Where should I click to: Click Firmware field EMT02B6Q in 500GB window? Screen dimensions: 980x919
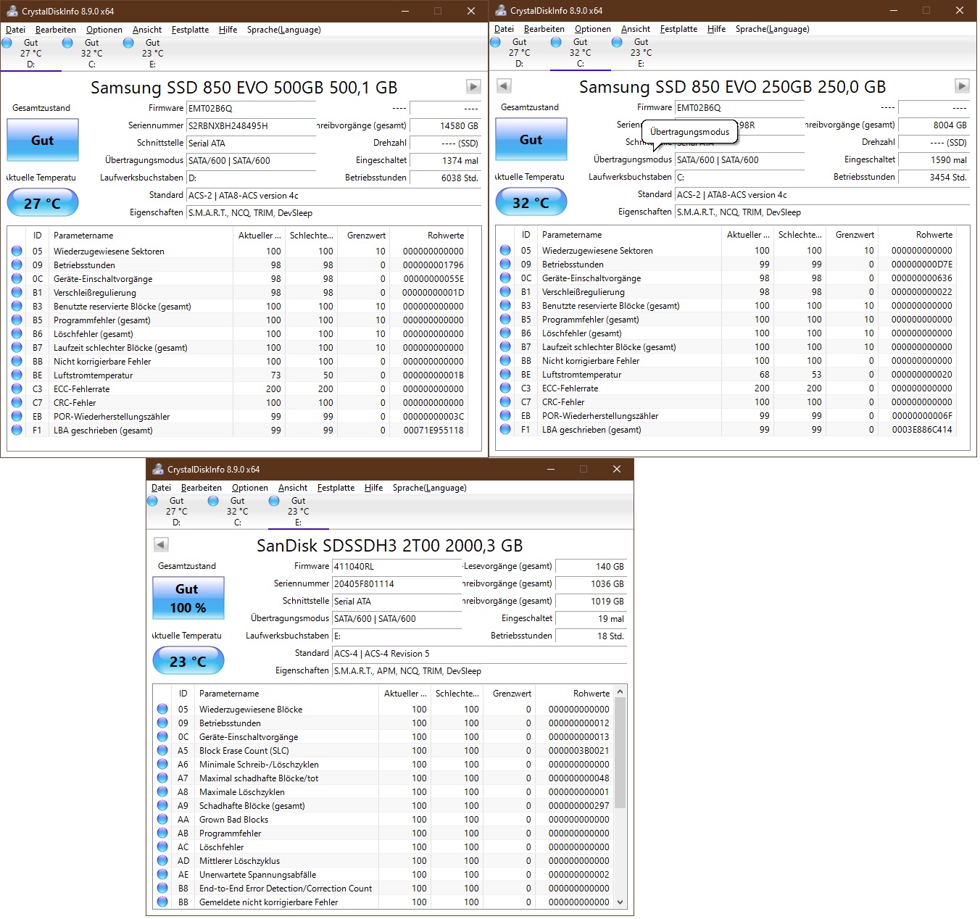(252, 108)
